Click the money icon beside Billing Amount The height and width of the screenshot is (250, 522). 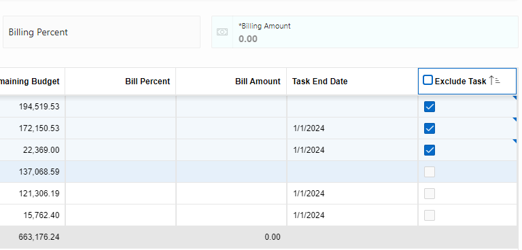point(222,32)
